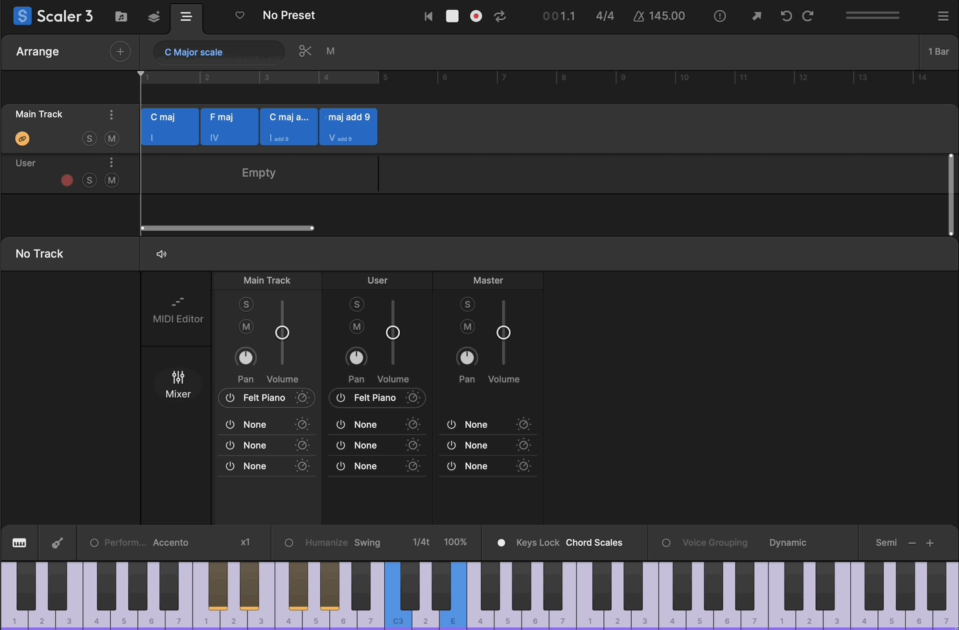Click the record button in transport bar
This screenshot has width=959, height=630.
[476, 16]
